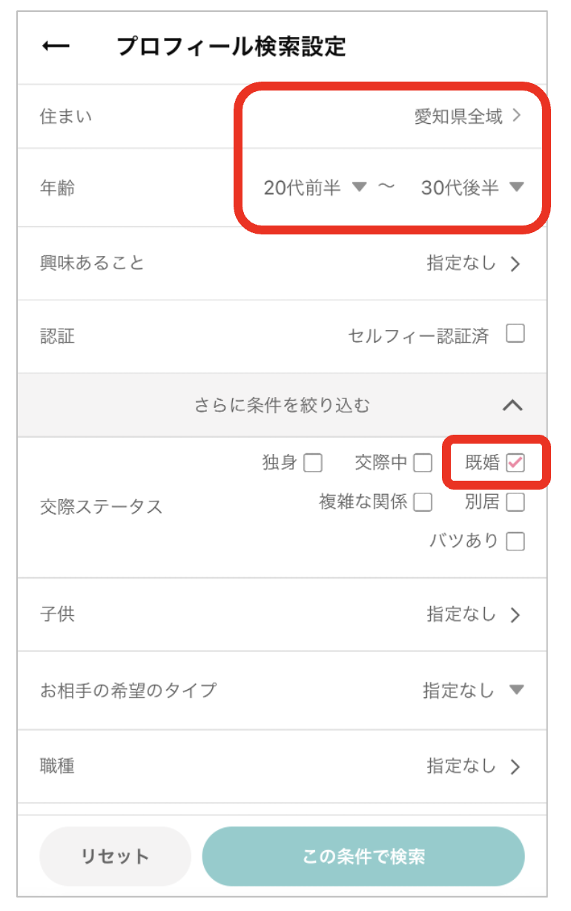
Task: Check the 交際中 checkbox
Action: [x=423, y=464]
